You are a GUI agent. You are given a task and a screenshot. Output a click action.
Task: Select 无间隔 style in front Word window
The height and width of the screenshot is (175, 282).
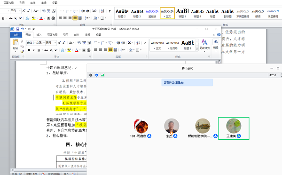pos(172,45)
